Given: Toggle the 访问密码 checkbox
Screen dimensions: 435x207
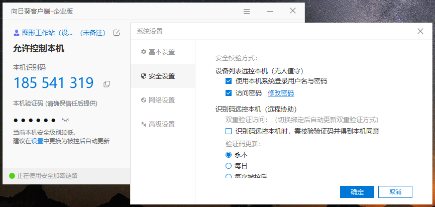Looking at the screenshot, I should [x=229, y=93].
